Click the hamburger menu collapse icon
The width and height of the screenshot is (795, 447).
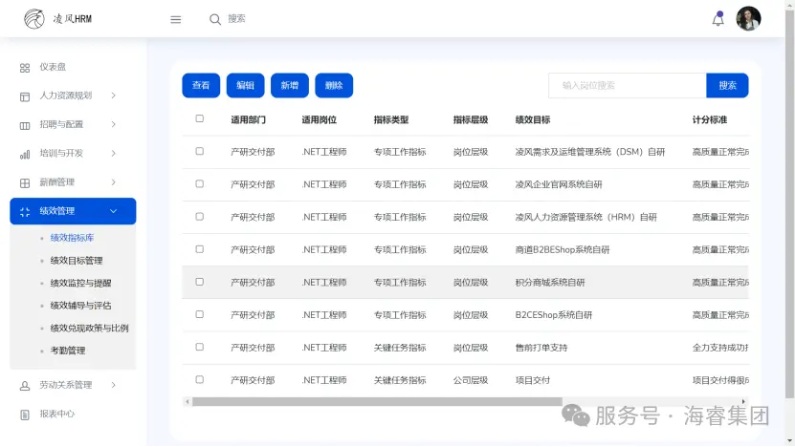(x=176, y=19)
